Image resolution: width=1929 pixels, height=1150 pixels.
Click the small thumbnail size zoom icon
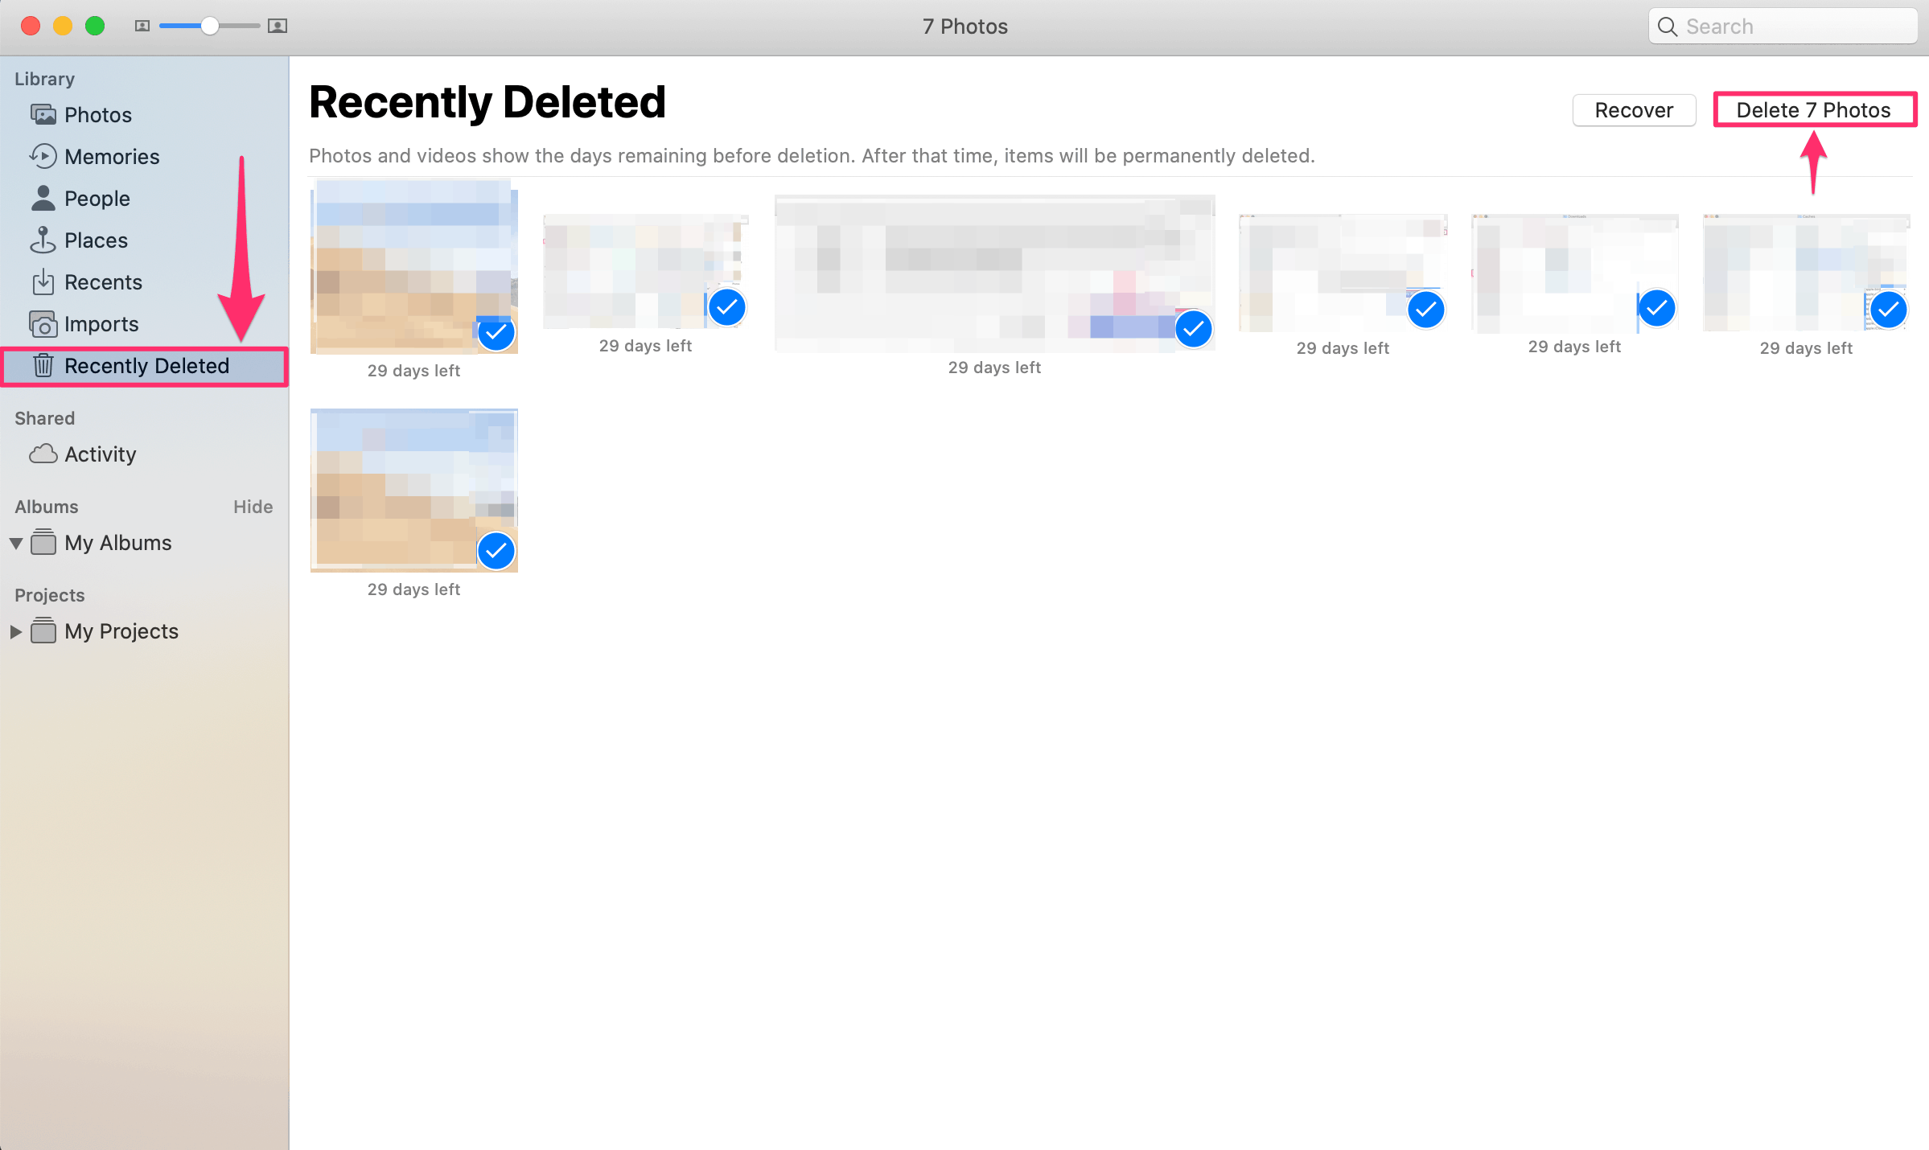142,27
